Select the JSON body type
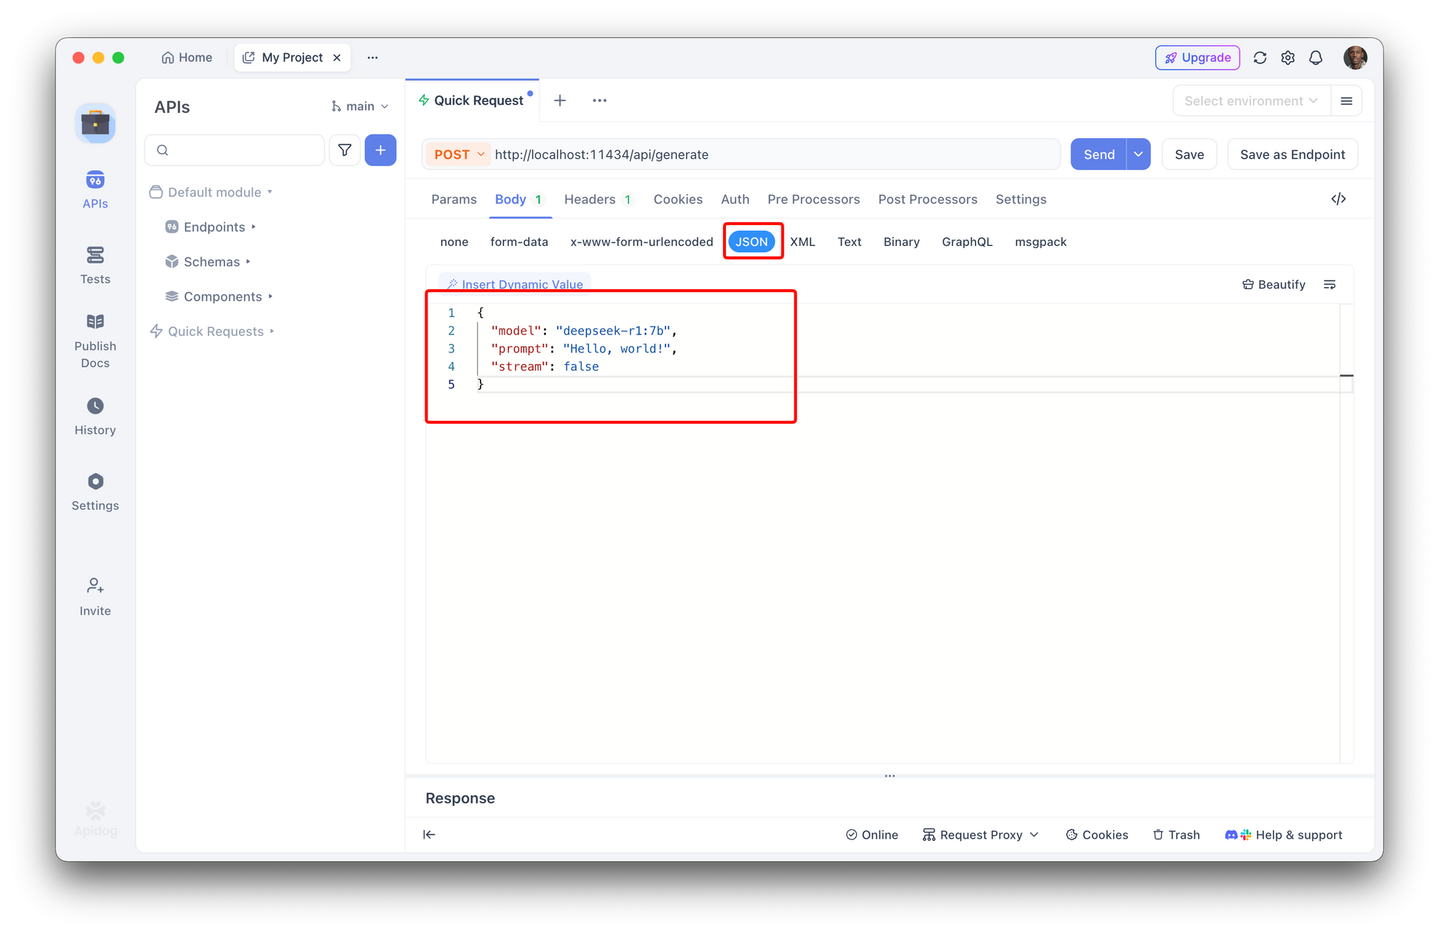 (752, 242)
